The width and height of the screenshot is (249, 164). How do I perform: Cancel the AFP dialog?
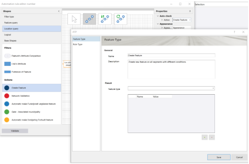[x=239, y=157]
